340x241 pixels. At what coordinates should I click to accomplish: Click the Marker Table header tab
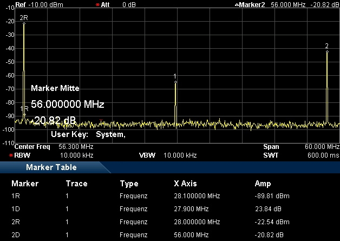[51, 167]
